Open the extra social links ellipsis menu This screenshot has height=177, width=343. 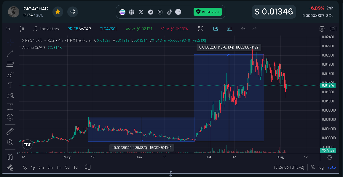178,12
